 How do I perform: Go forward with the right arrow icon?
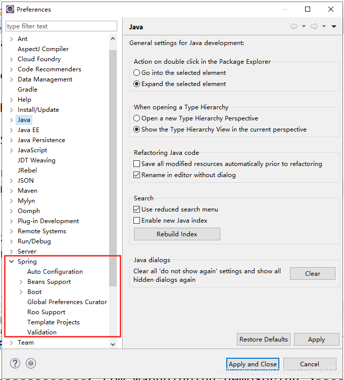tap(314, 26)
